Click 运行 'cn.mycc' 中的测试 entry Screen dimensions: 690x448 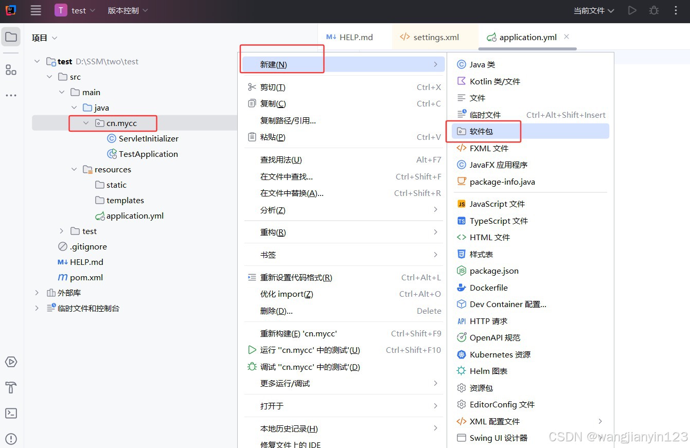(x=344, y=350)
